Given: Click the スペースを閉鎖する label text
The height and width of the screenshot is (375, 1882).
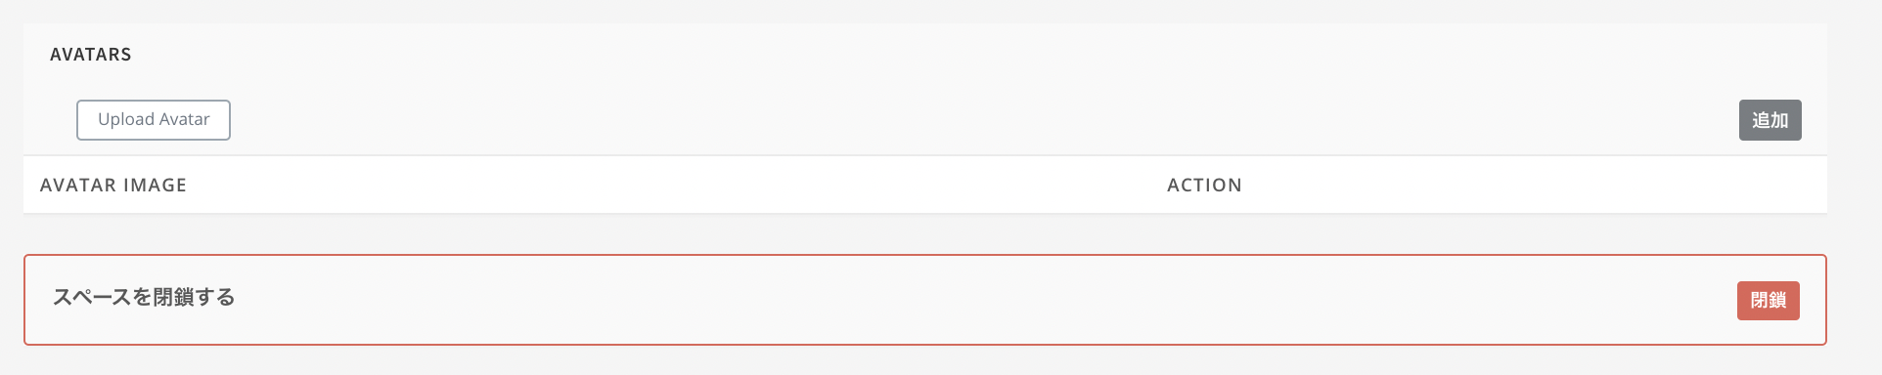Looking at the screenshot, I should pos(144,297).
